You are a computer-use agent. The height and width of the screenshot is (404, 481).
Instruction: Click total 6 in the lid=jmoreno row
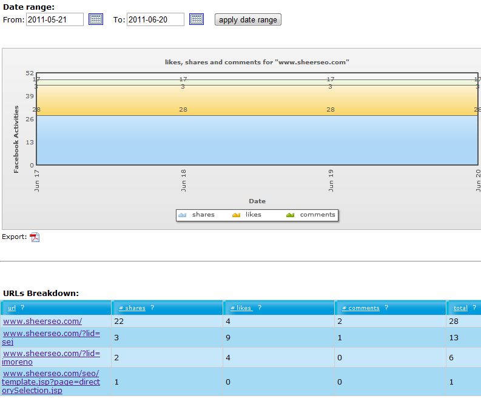tap(451, 358)
